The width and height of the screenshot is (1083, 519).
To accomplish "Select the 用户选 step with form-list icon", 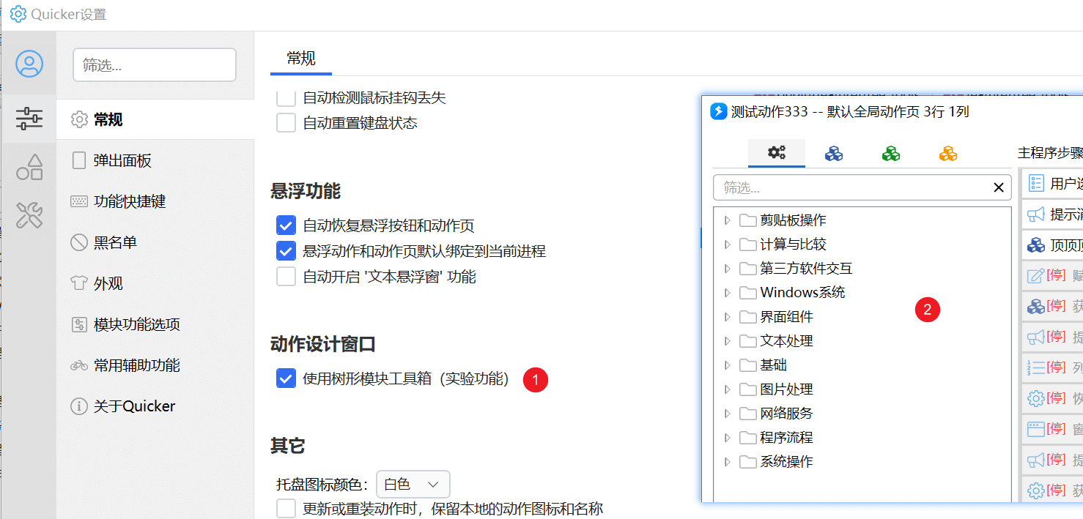I will pos(1051,183).
